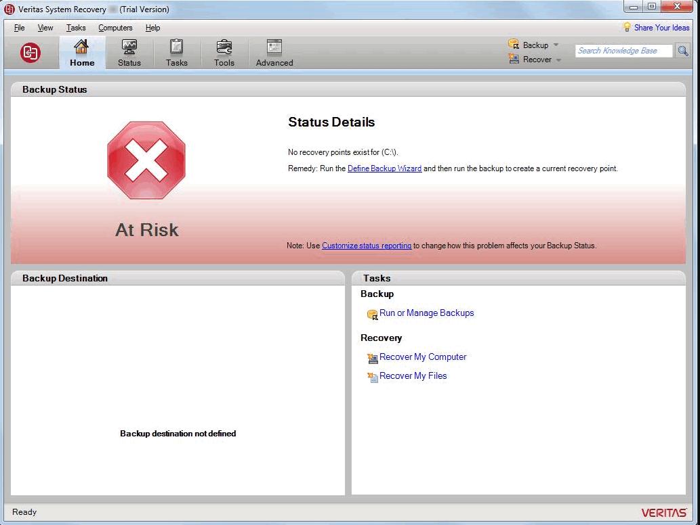
Task: Open the Tasks clipboard icon
Action: pos(176,47)
